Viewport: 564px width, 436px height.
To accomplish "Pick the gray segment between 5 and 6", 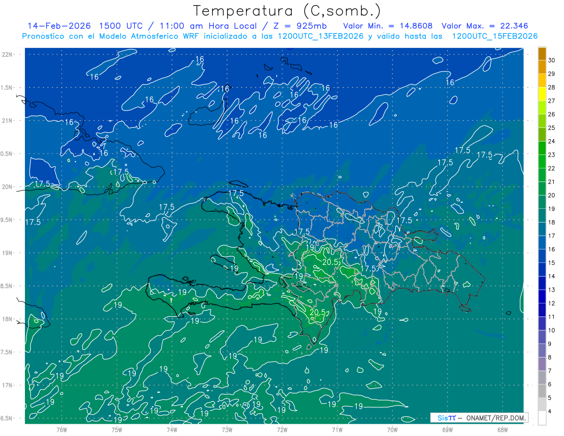I will click(542, 391).
